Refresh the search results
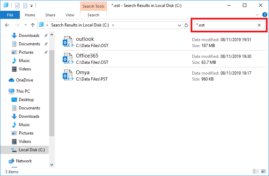 pos(186,25)
